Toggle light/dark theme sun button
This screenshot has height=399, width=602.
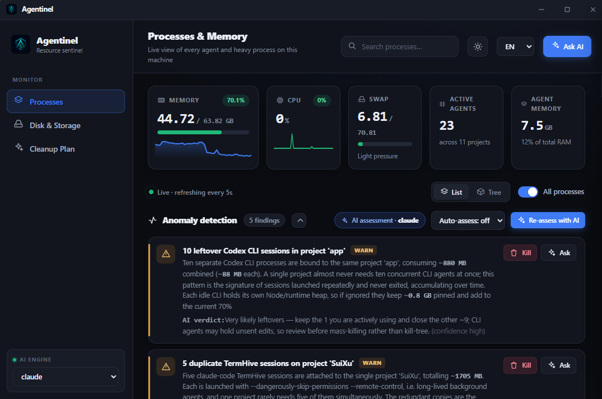pyautogui.click(x=478, y=46)
